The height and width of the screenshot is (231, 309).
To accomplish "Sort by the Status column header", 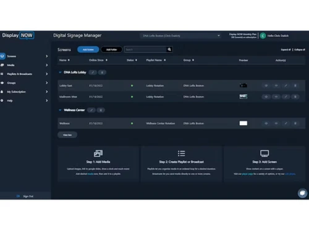I will pyautogui.click(x=132, y=60).
